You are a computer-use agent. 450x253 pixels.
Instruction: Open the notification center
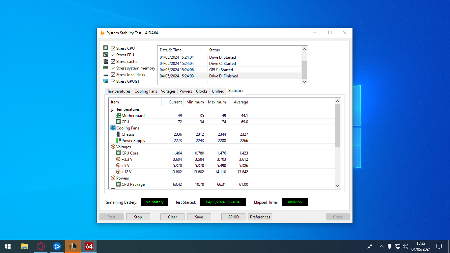pyautogui.click(x=439, y=246)
